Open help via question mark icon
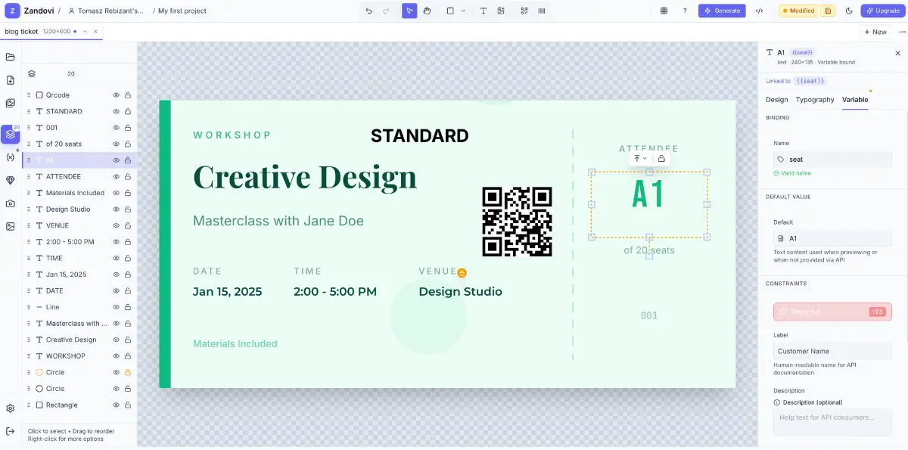Image resolution: width=908 pixels, height=450 pixels. pyautogui.click(x=685, y=11)
